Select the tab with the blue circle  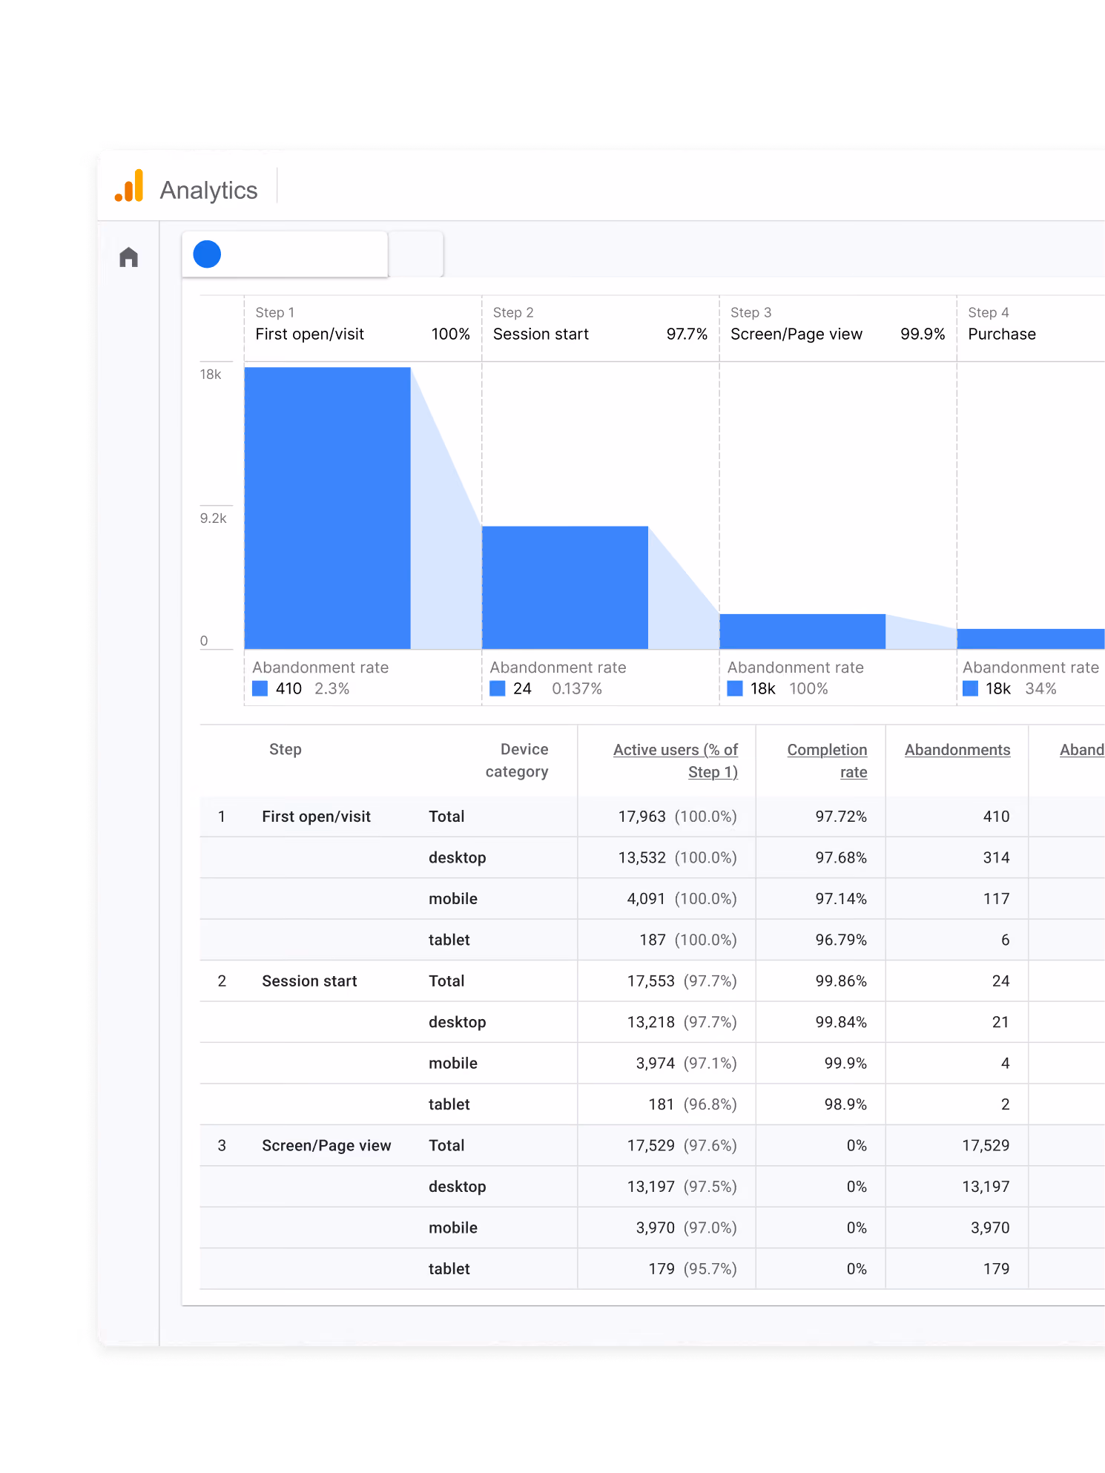285,254
